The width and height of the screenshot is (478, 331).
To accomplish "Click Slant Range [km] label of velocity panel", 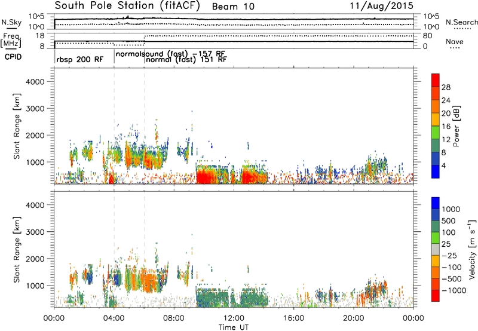I will point(17,249).
